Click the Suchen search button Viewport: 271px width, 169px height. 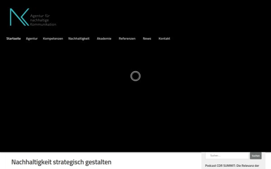click(x=256, y=155)
